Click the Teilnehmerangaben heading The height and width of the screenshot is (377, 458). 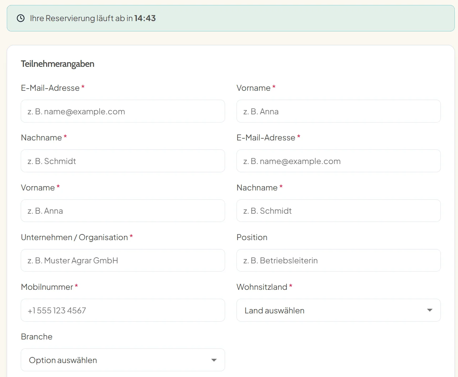(x=58, y=64)
